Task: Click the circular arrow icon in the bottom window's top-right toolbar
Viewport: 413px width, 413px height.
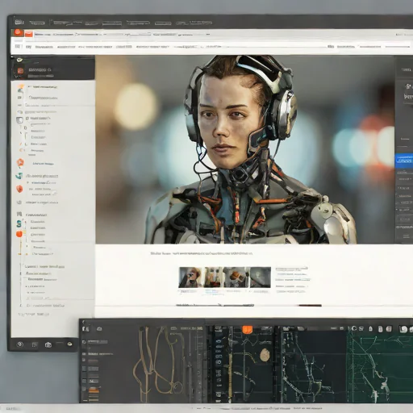Action: 354,328
